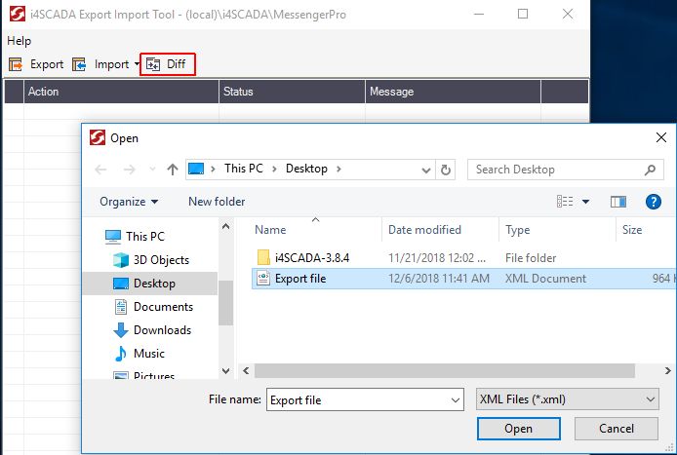Refresh the Desktop folder view
The height and width of the screenshot is (455, 677).
coord(446,170)
